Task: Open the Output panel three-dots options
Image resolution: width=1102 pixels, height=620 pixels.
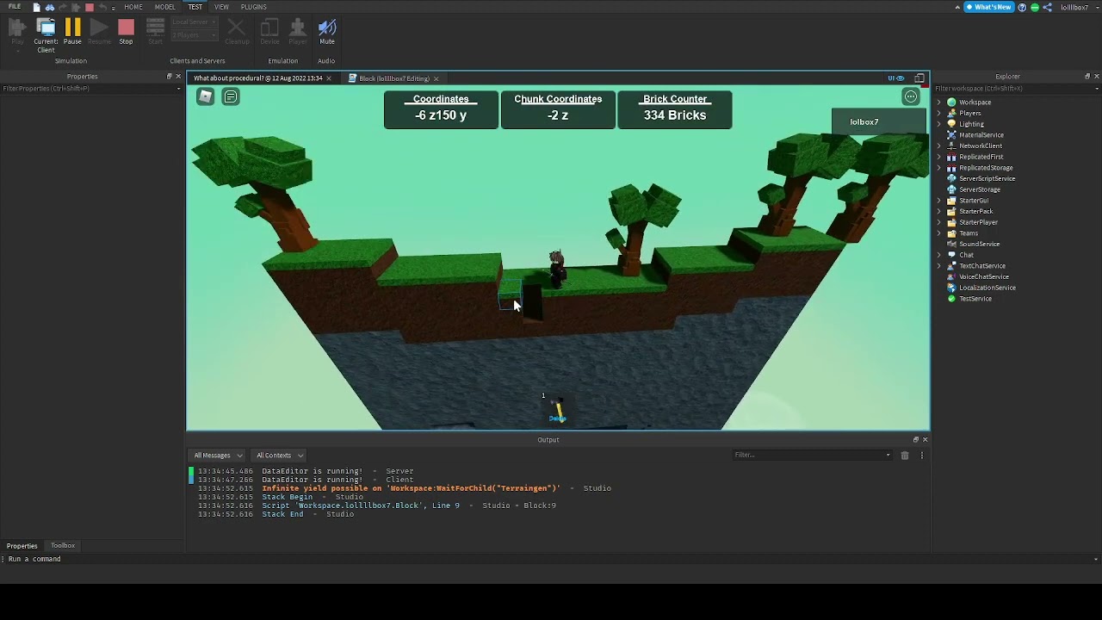Action: (x=921, y=455)
